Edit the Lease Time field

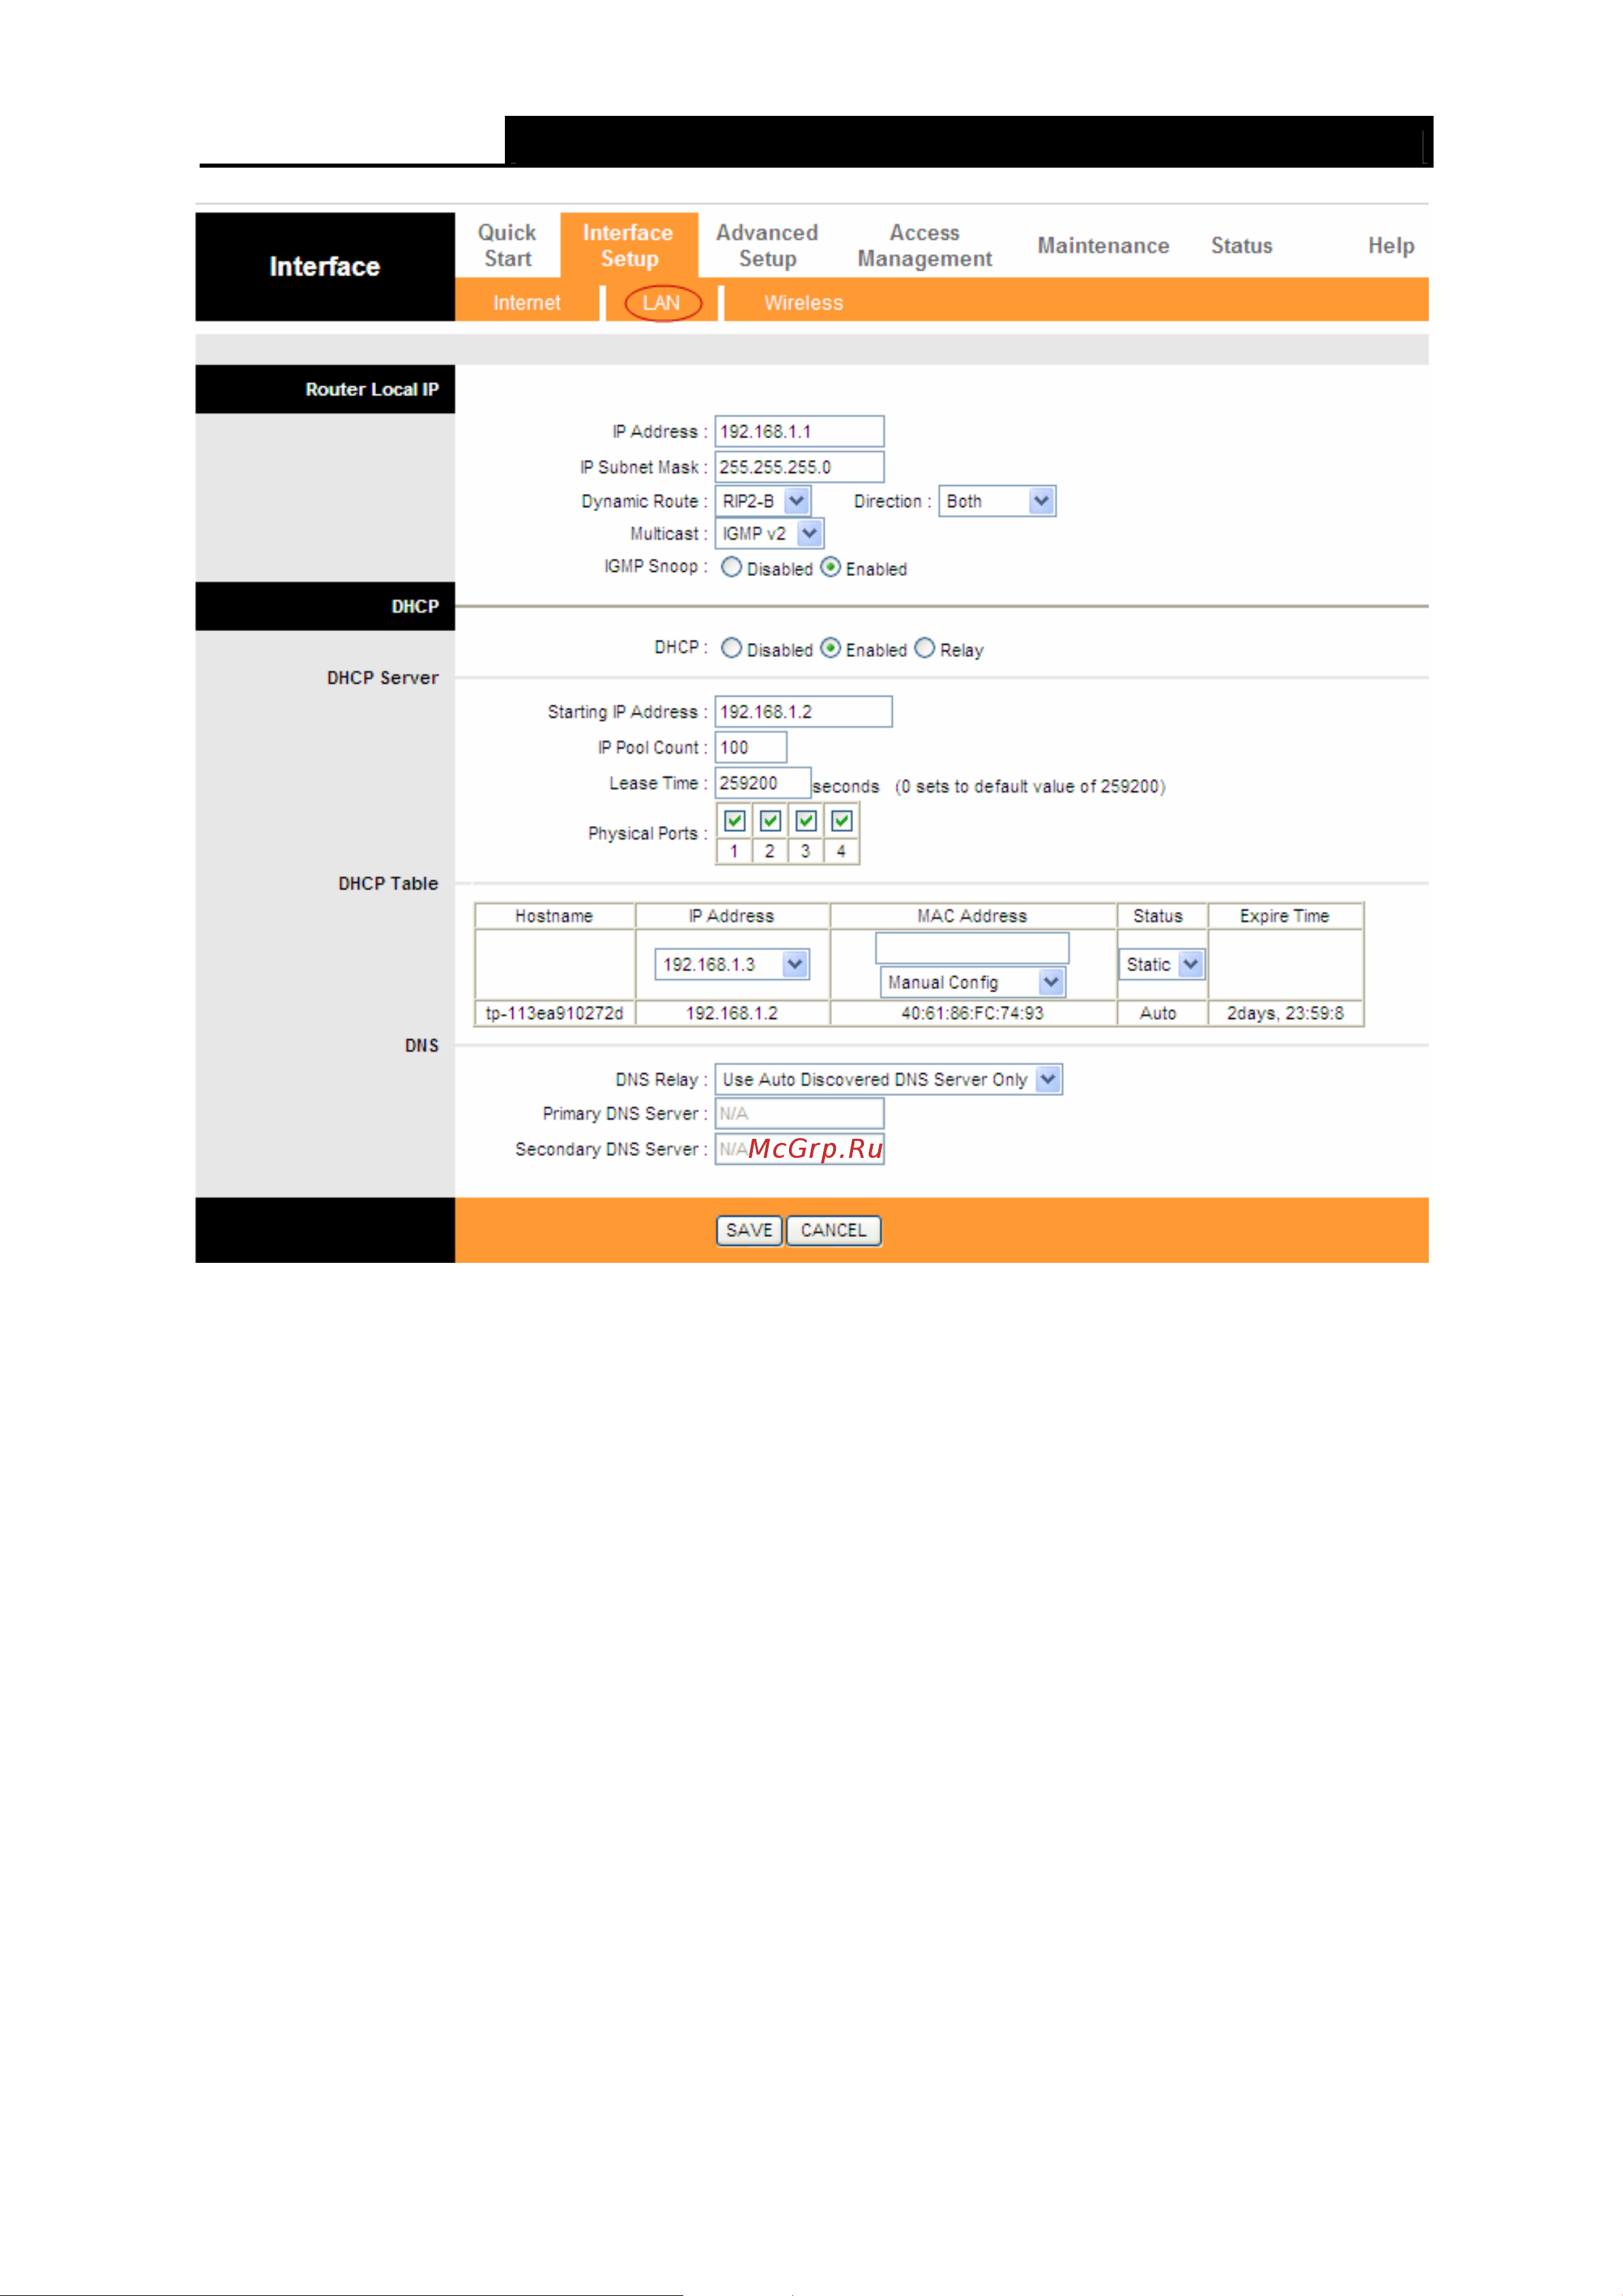762,783
